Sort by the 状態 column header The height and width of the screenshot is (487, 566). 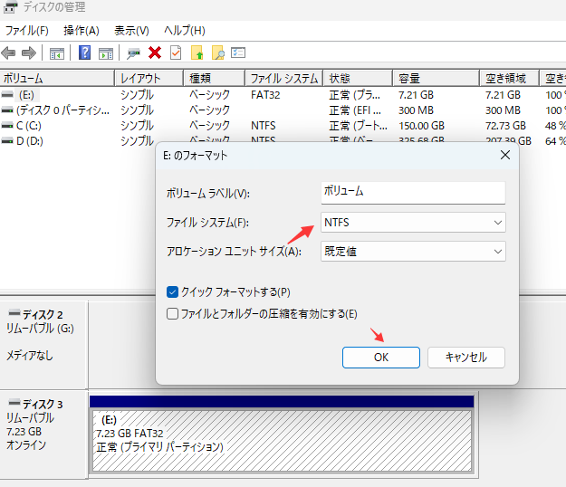tap(358, 78)
